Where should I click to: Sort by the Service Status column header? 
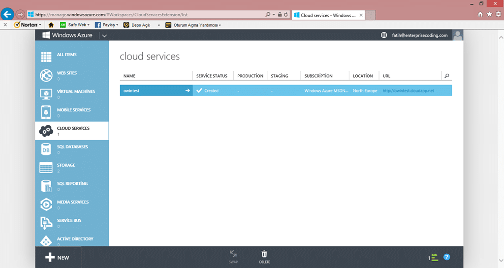click(212, 76)
